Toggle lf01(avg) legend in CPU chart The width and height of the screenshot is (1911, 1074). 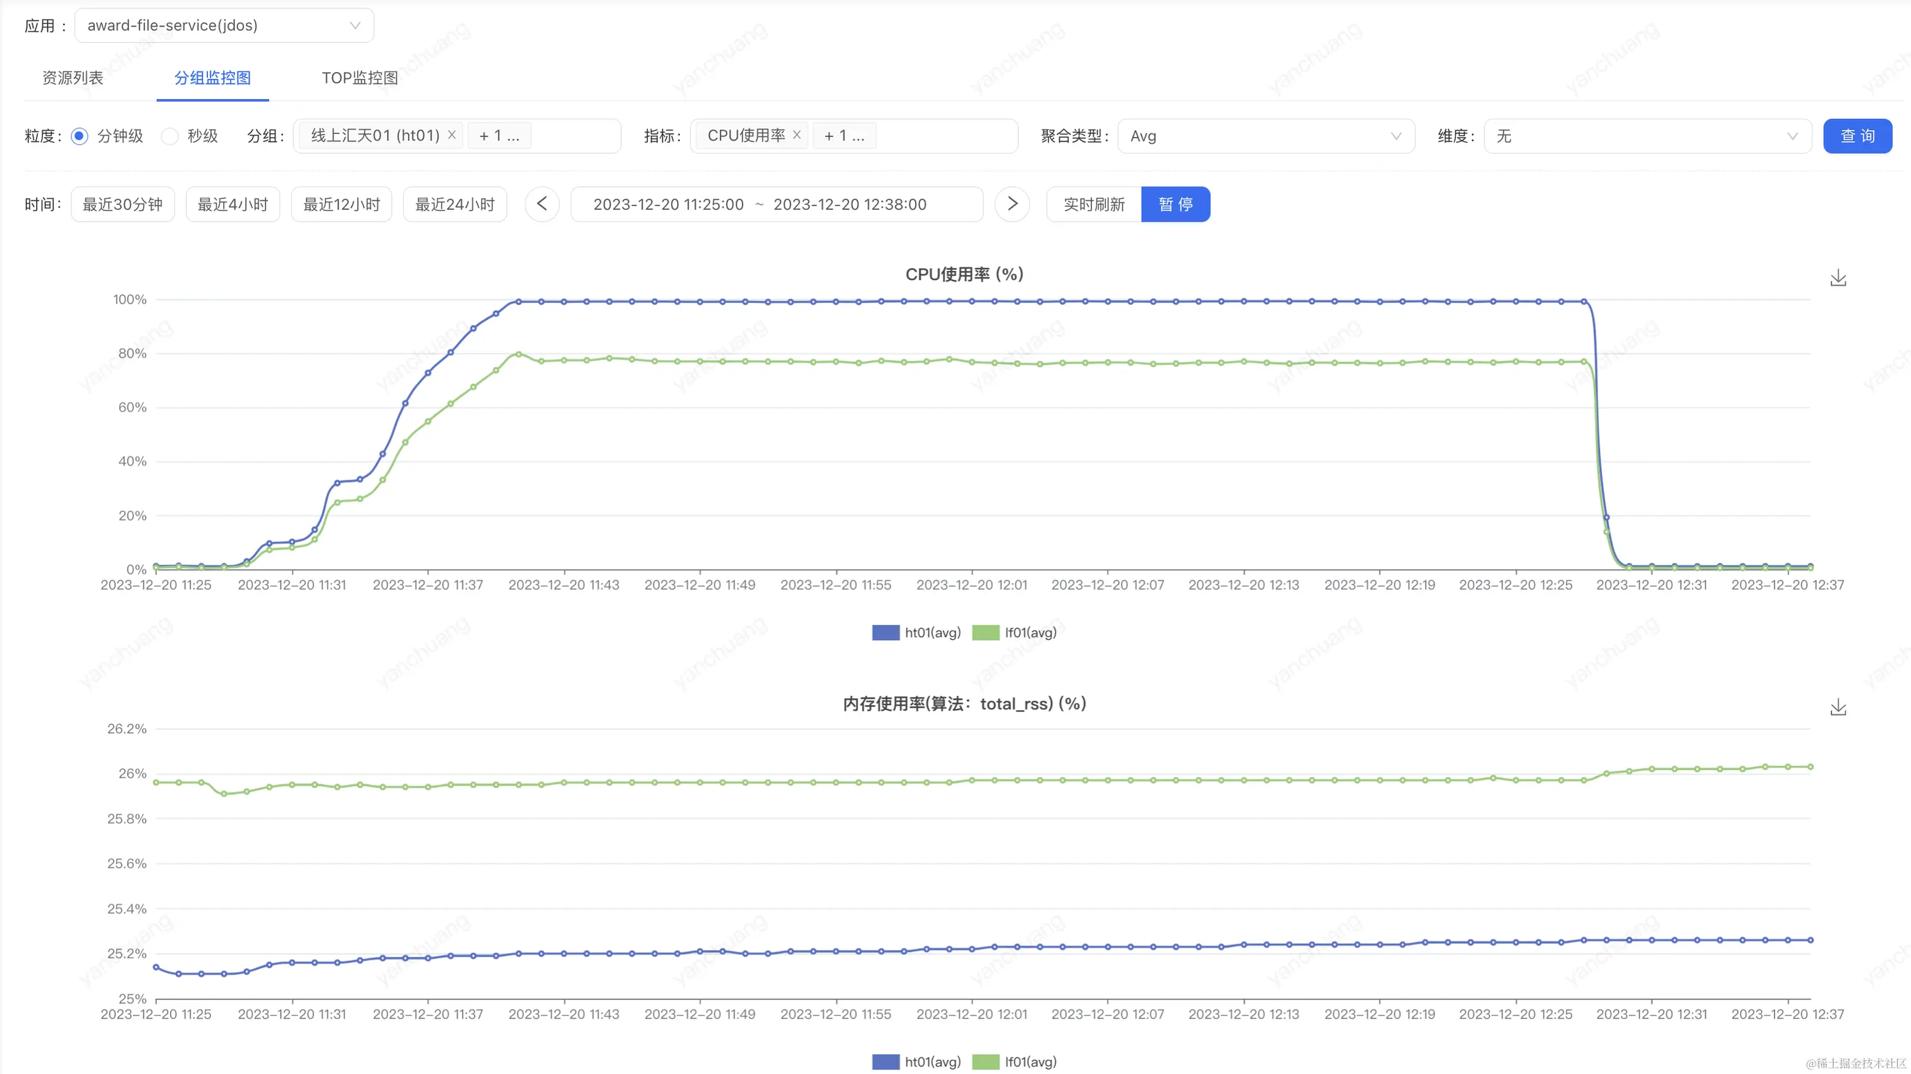[1015, 632]
